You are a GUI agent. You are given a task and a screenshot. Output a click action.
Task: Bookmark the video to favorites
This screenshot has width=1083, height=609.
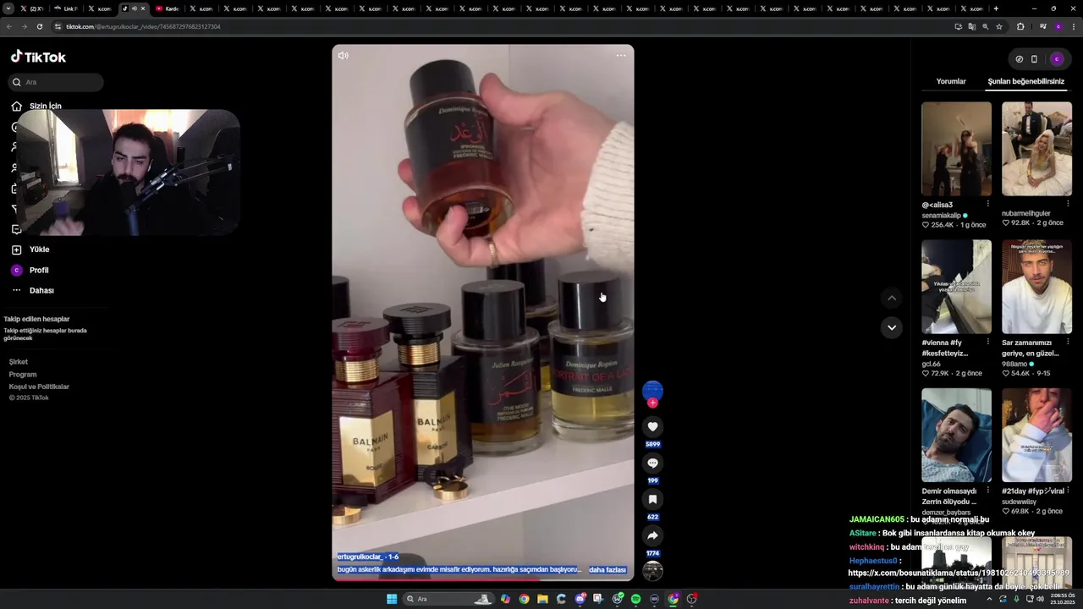[652, 500]
